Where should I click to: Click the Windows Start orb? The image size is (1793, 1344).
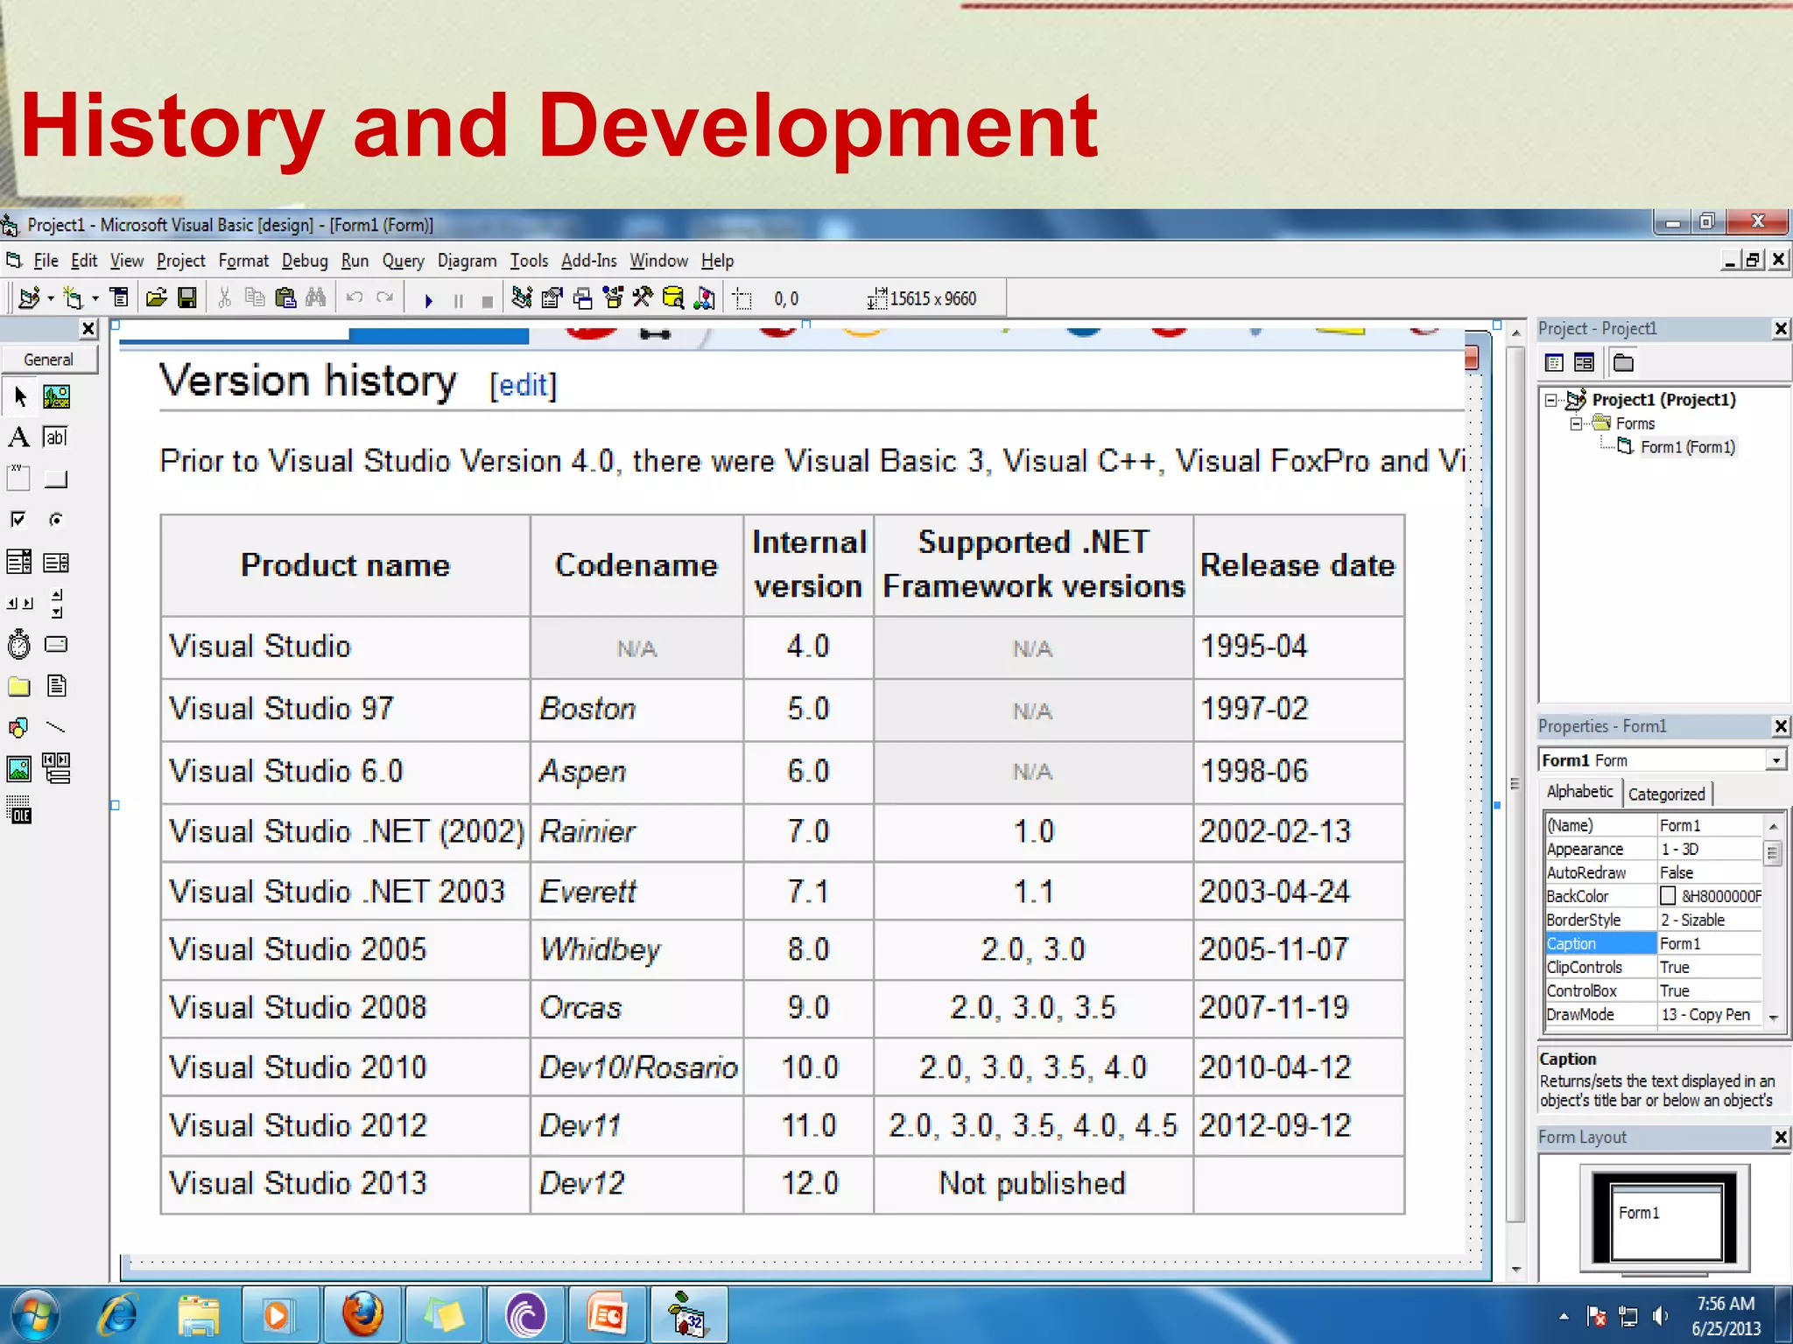pyautogui.click(x=35, y=1315)
